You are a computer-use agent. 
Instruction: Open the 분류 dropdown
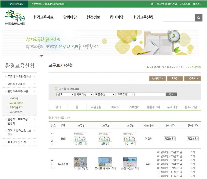[x=65, y=94]
